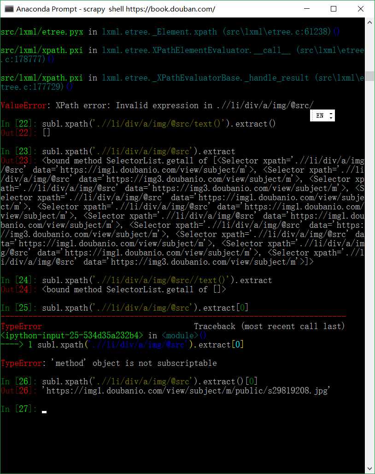The height and width of the screenshot is (474, 375).
Task: Click the 'In [25]' prompt label
Action: pyautogui.click(x=19, y=308)
